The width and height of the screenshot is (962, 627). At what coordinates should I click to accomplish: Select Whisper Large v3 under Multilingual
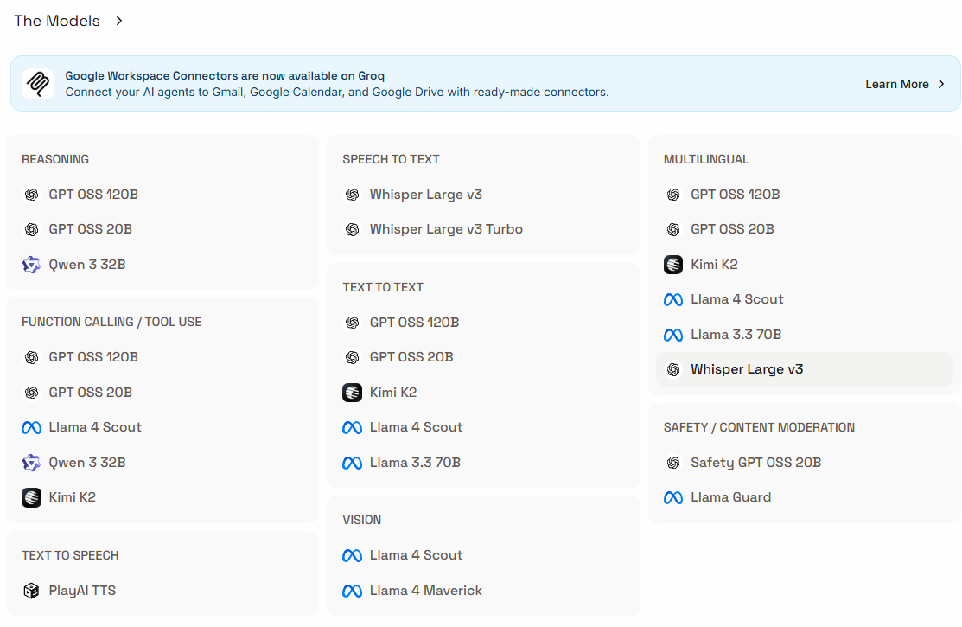[x=747, y=369]
